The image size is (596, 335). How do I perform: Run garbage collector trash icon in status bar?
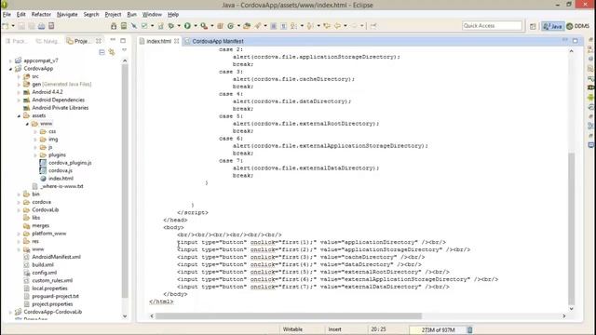pyautogui.click(x=469, y=329)
